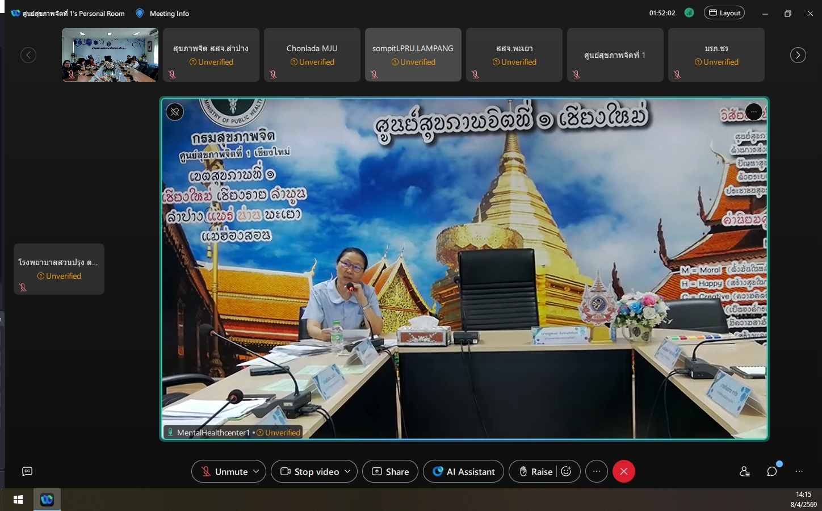Toggle closed captions icon

(x=27, y=471)
